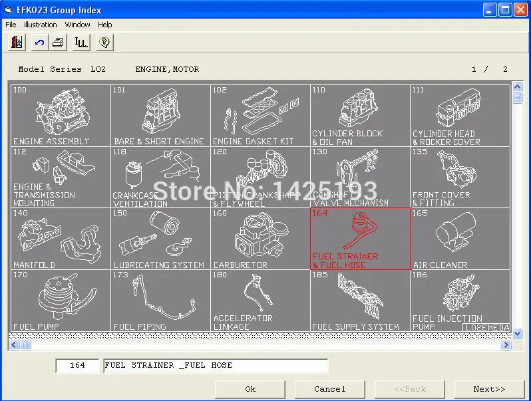Click the ENGINE,MOTOR heading text
531x401 pixels.
[x=167, y=69]
